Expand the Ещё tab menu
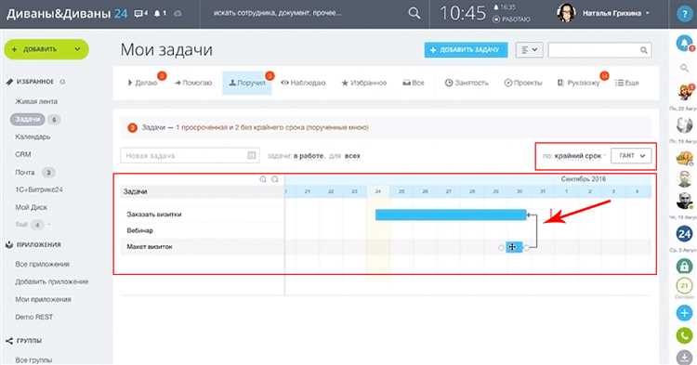697x365 pixels. point(626,83)
